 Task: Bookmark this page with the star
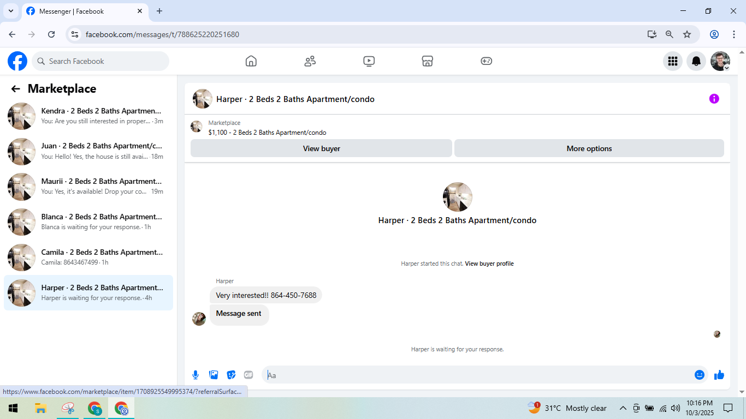(687, 34)
